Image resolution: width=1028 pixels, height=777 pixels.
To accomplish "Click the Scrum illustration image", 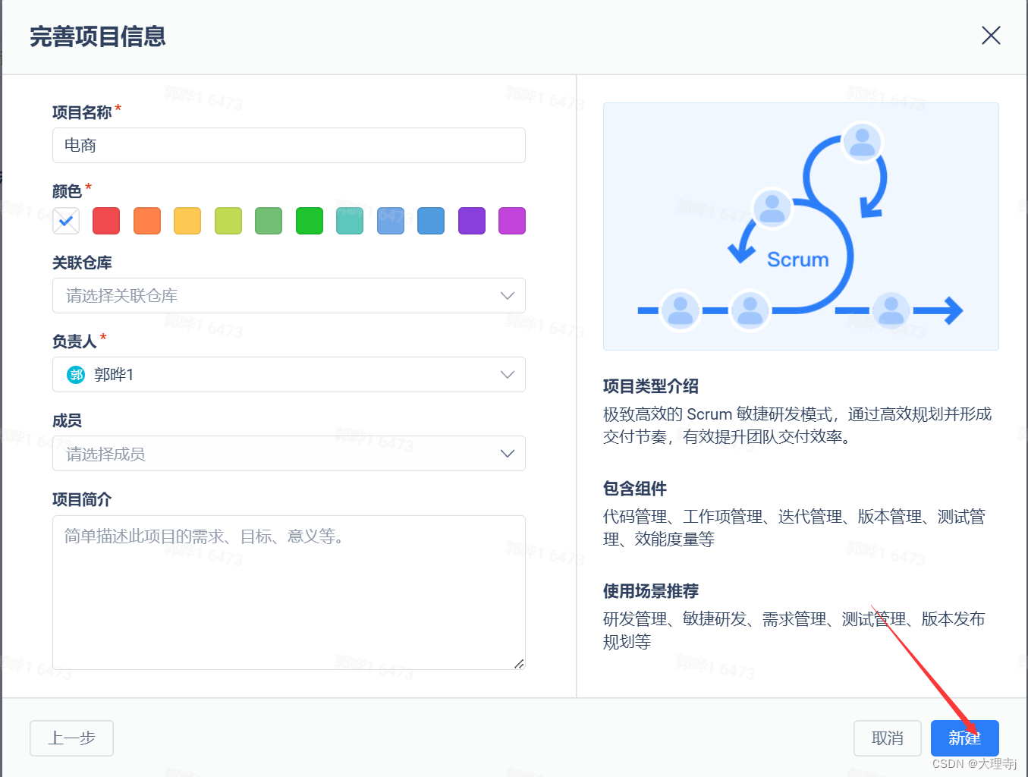I will click(801, 226).
